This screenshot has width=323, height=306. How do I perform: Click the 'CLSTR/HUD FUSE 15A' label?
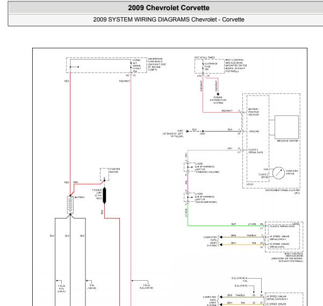pyautogui.click(x=211, y=67)
